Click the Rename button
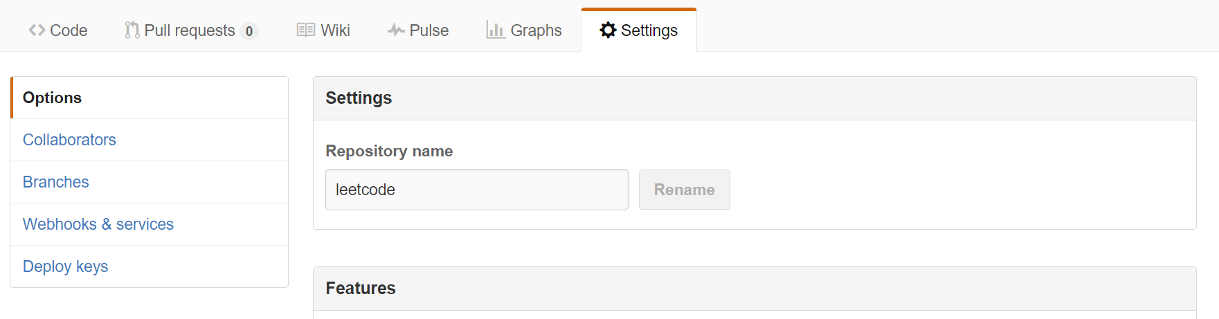Image resolution: width=1219 pixels, height=319 pixels. (685, 190)
